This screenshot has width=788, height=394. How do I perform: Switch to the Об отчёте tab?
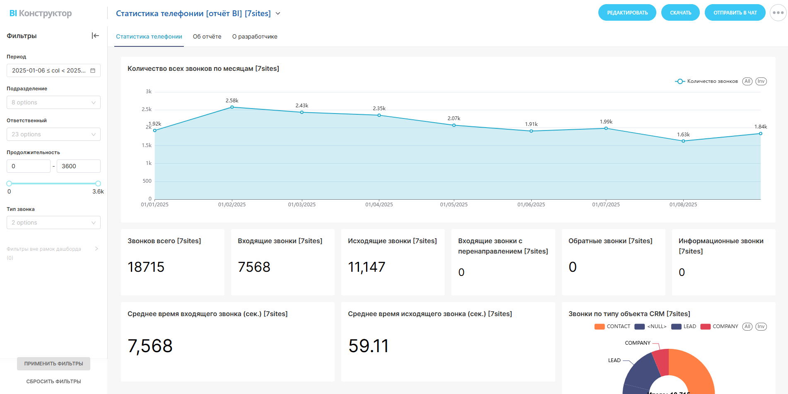[x=207, y=36]
